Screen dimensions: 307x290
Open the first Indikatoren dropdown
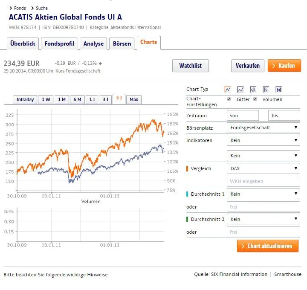tap(264, 140)
